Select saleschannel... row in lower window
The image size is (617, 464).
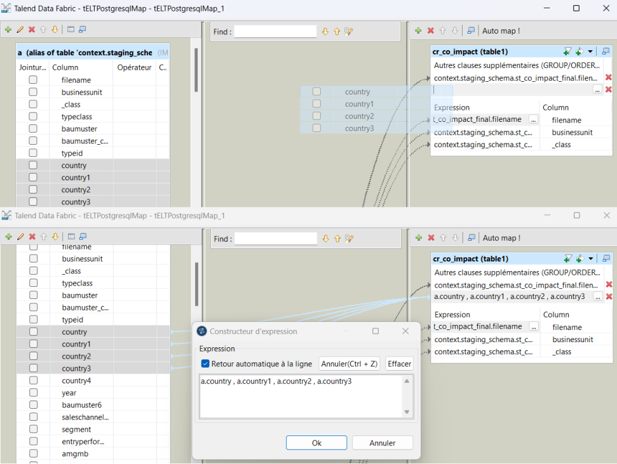coord(93,417)
